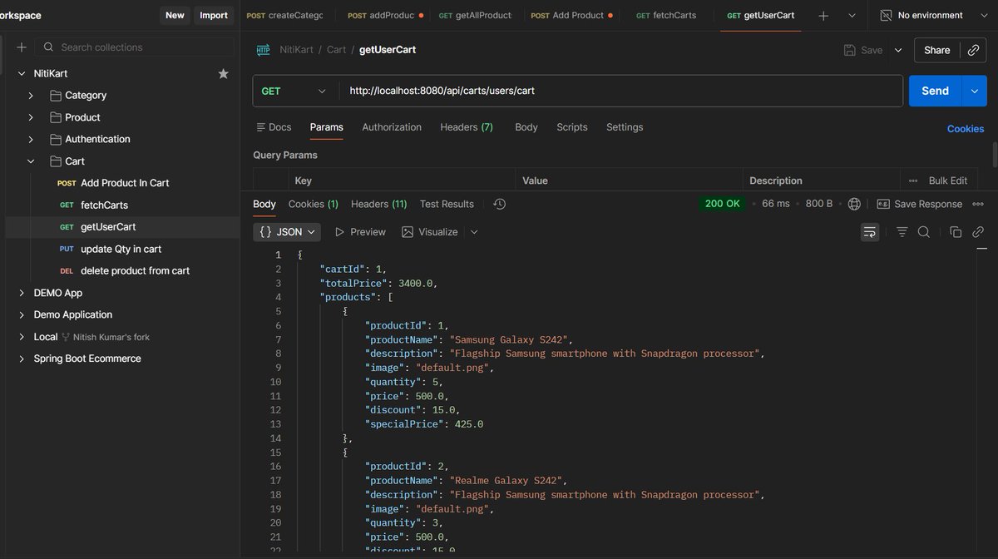Open the request Settings tab

tap(625, 127)
